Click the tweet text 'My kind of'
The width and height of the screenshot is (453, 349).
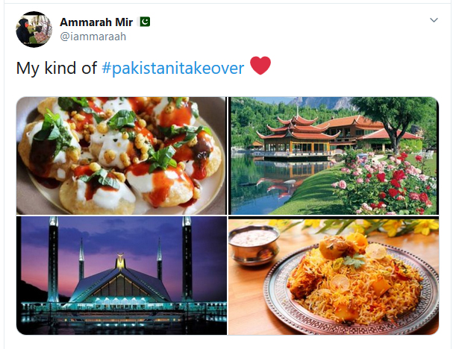[x=56, y=68]
